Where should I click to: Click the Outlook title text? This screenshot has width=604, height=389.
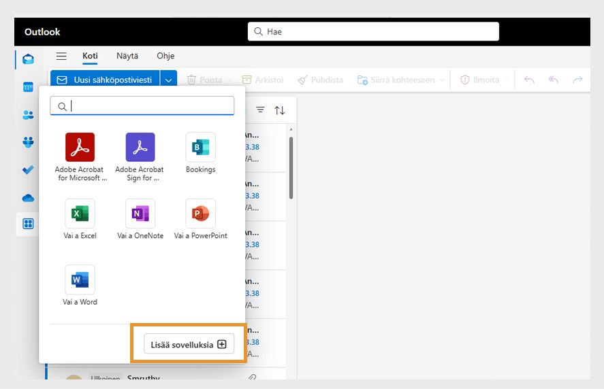(42, 31)
